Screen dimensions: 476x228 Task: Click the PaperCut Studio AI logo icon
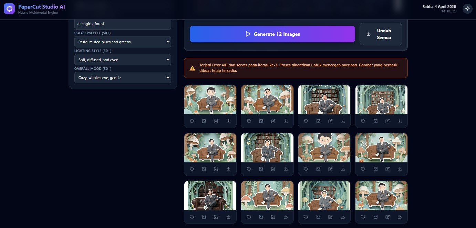tap(9, 9)
